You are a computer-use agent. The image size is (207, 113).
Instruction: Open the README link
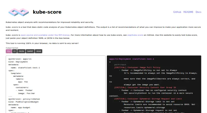coord(188,12)
